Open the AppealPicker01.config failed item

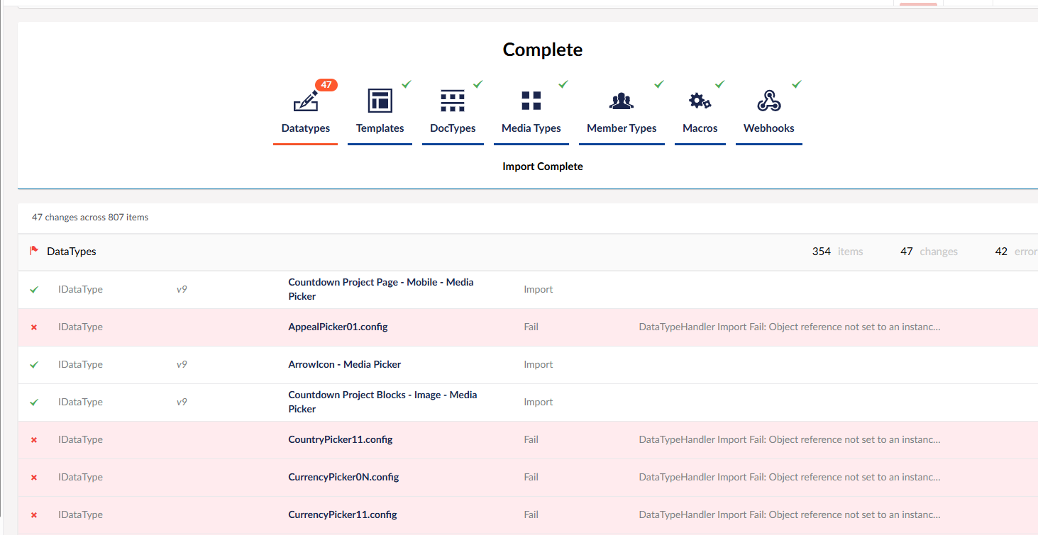[x=338, y=327]
